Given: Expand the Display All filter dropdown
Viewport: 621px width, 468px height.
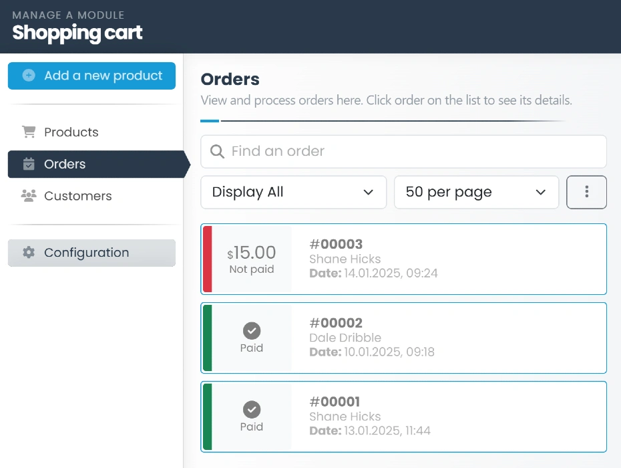Looking at the screenshot, I should coord(293,192).
